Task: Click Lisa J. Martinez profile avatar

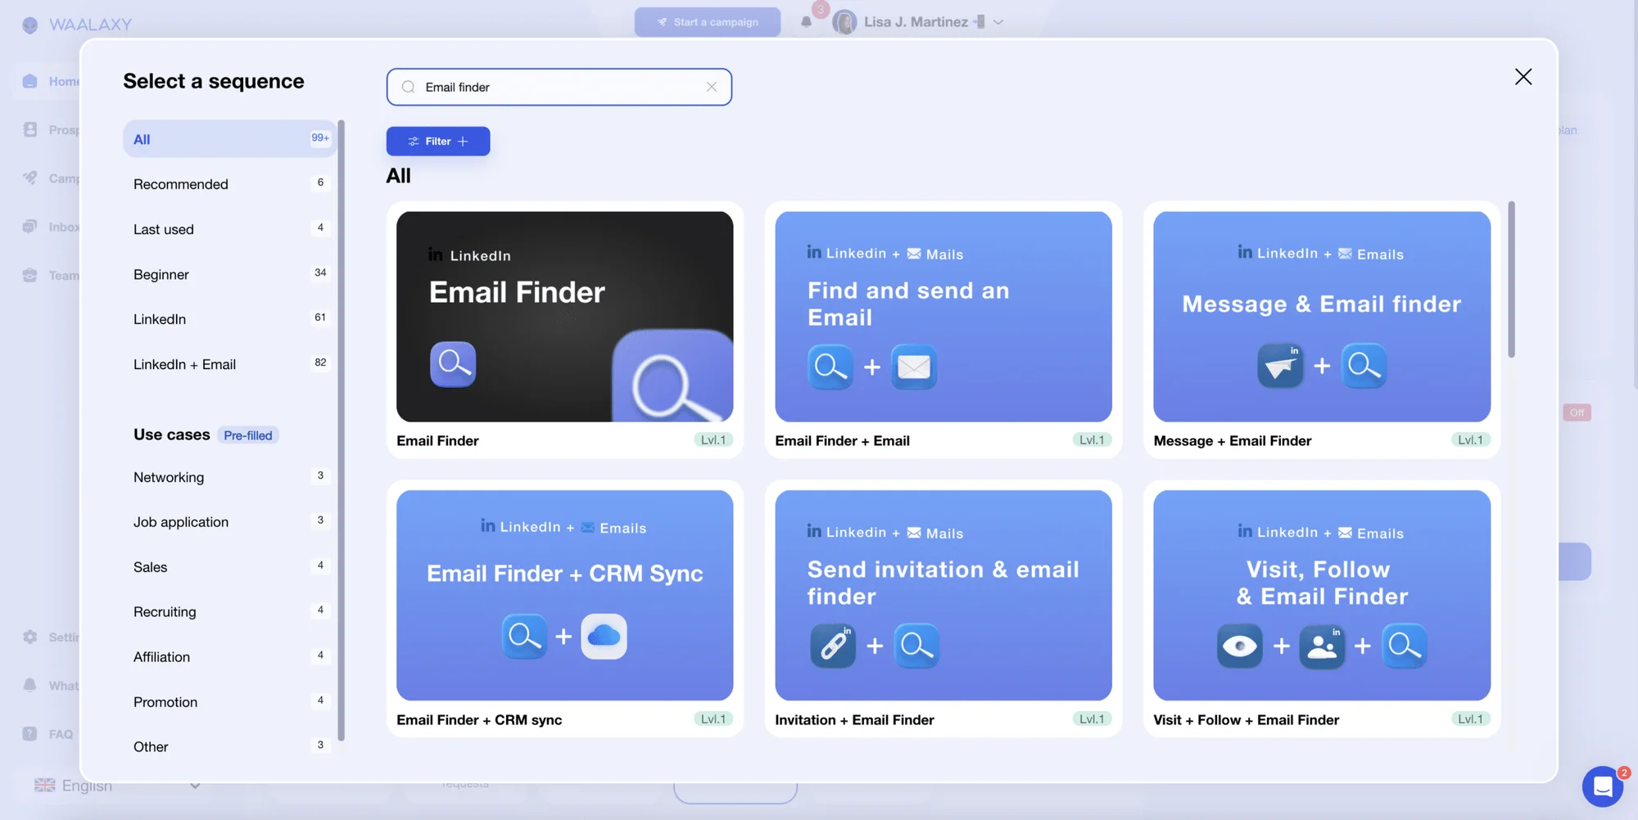Action: click(844, 22)
